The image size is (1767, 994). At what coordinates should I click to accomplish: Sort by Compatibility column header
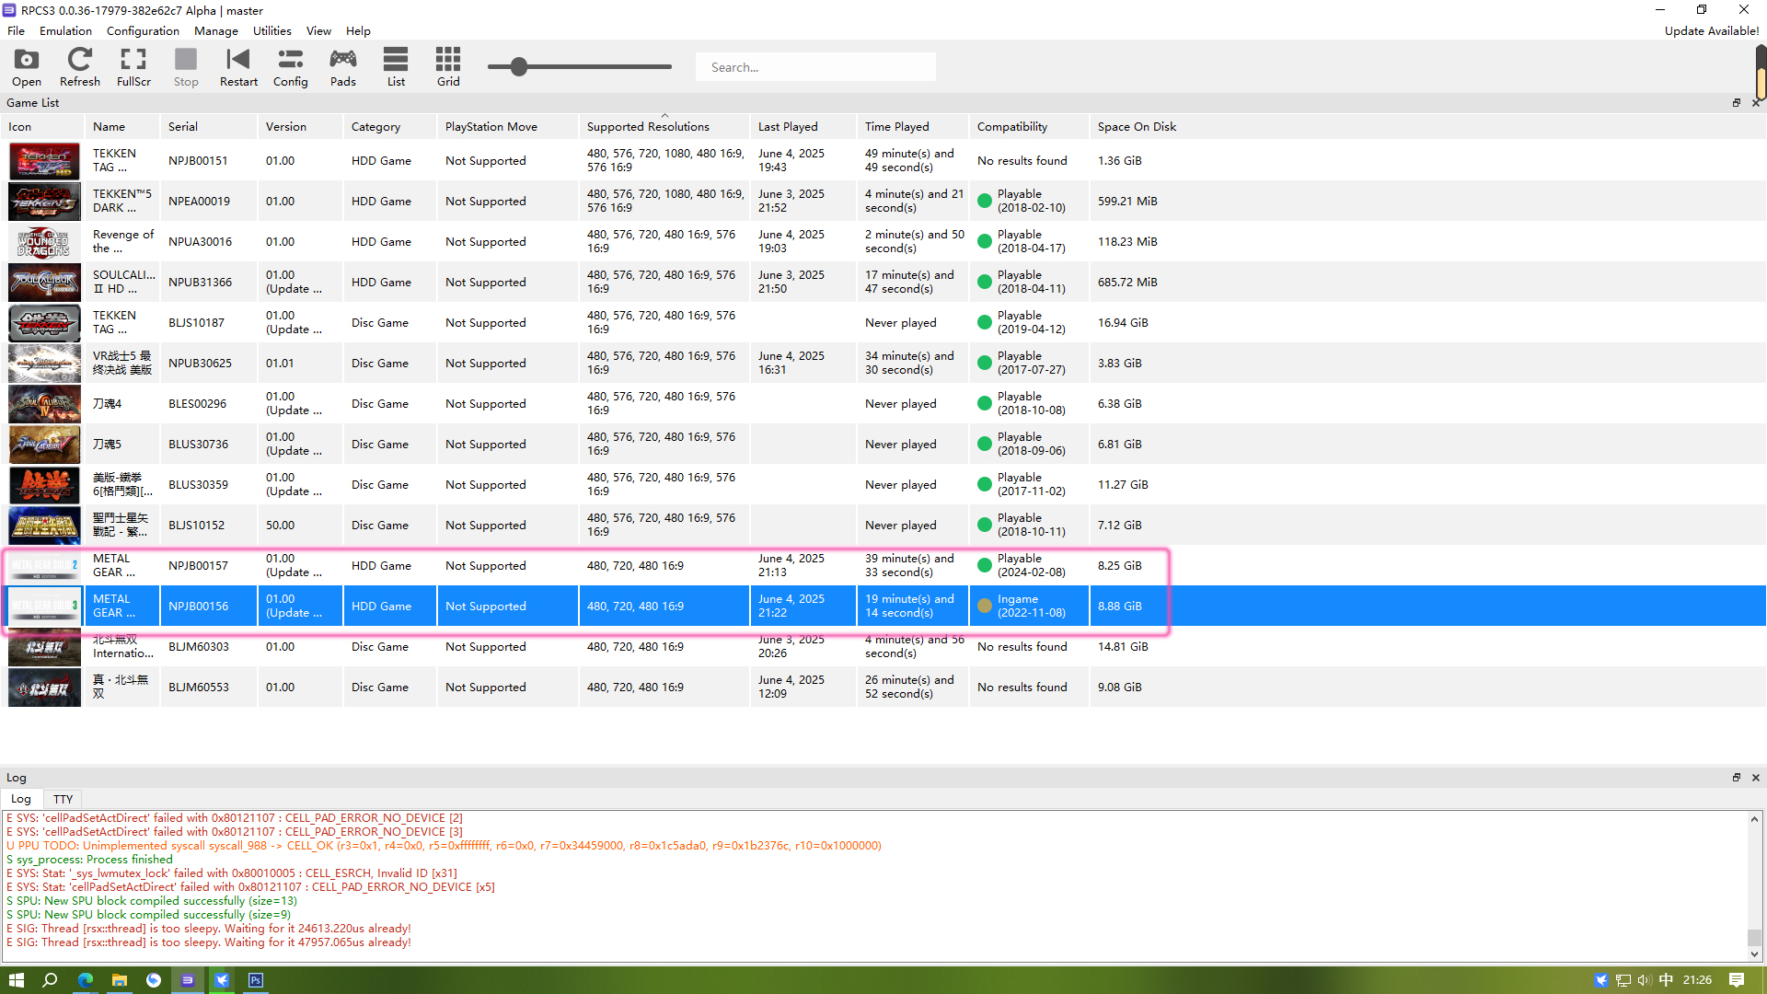pos(1029,127)
